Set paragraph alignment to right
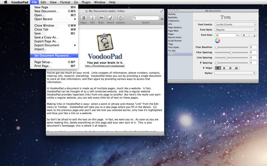267x166 pixels. point(230,68)
